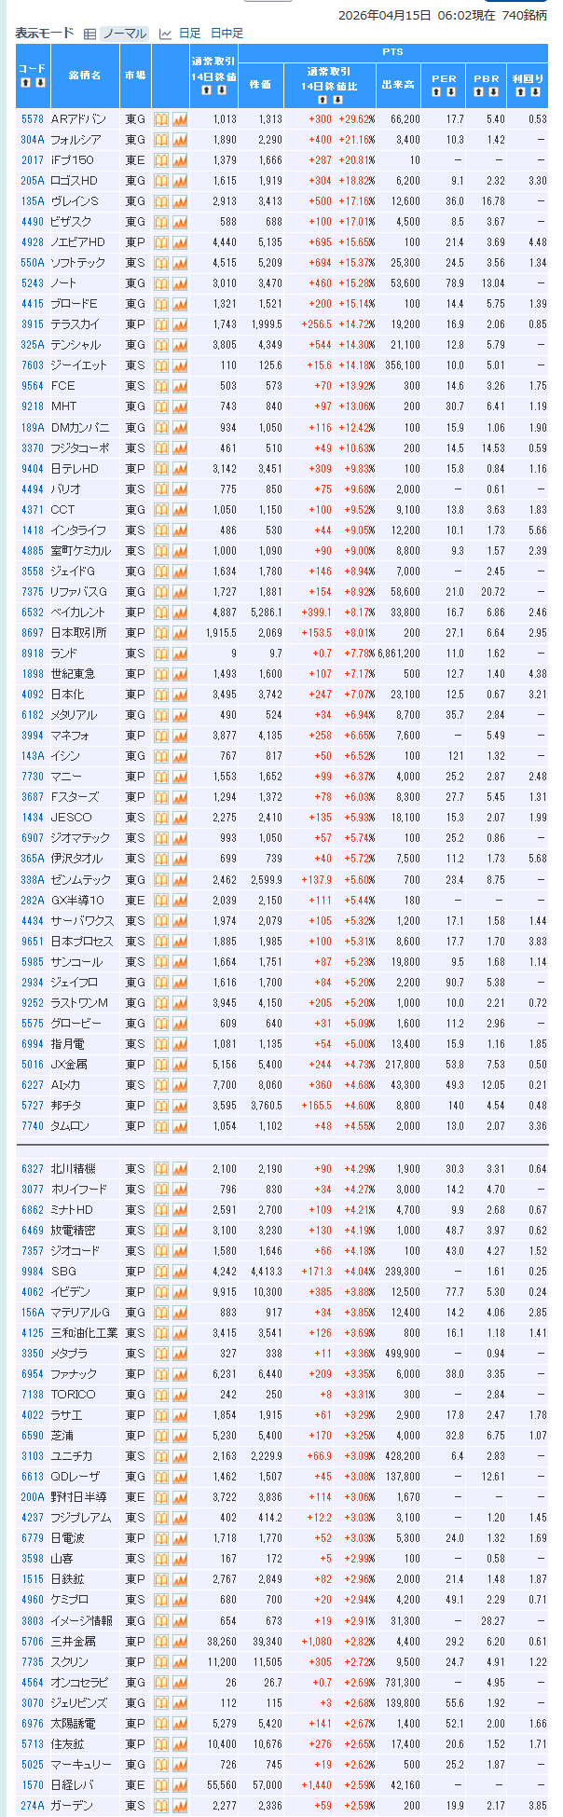The width and height of the screenshot is (563, 1817).
Task: Open book icon for ファナック
Action: [161, 1374]
